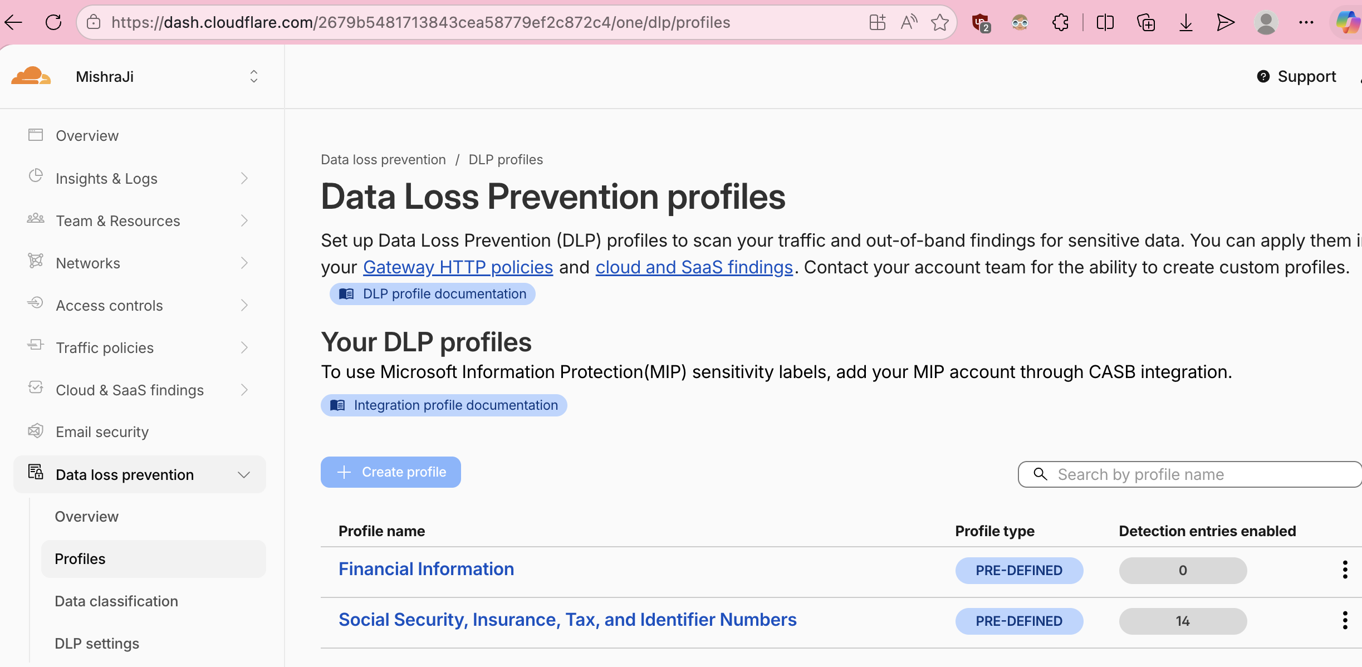Open the browser profile avatar

[x=1266, y=22]
